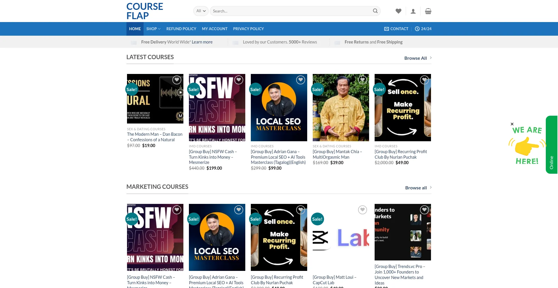
Task: Add NSFW Cash course to wishlist
Action: (x=239, y=80)
